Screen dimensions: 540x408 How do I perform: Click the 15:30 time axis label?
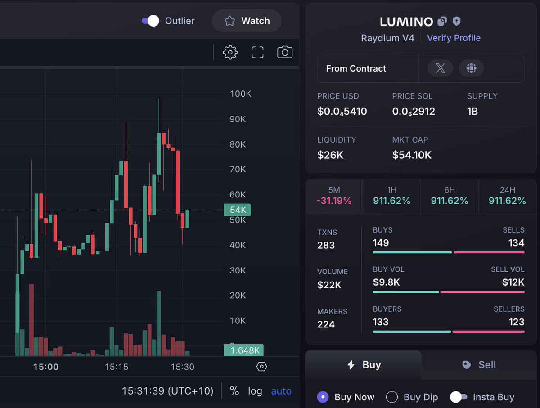click(x=182, y=367)
